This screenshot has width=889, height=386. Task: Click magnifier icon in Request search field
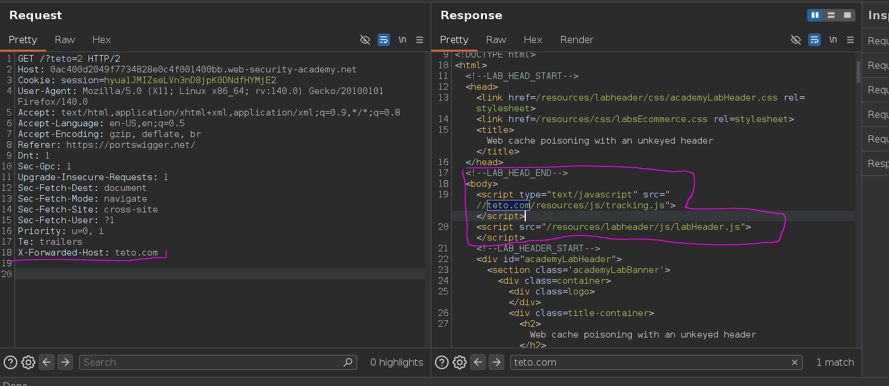click(348, 362)
